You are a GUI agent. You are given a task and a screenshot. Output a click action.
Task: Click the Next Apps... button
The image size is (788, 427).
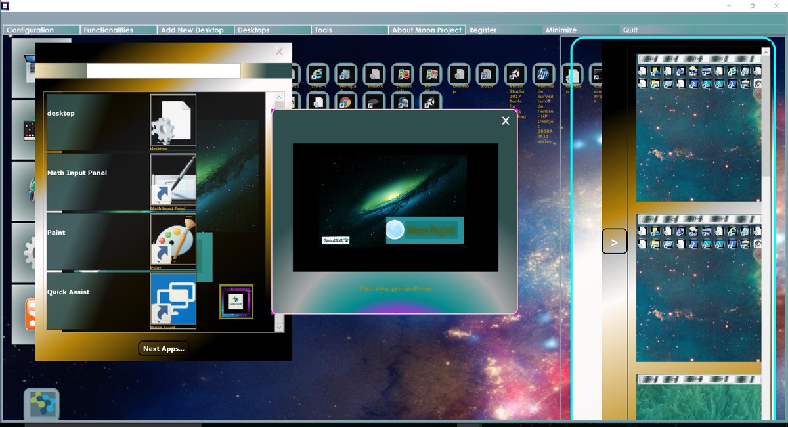click(x=163, y=348)
